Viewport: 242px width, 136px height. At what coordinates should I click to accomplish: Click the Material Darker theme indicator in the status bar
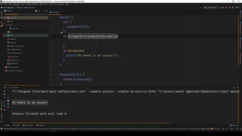[x=207, y=128]
